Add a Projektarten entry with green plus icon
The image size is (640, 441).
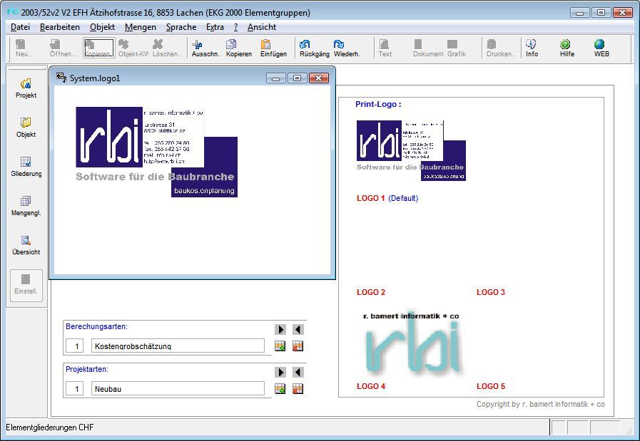point(280,389)
